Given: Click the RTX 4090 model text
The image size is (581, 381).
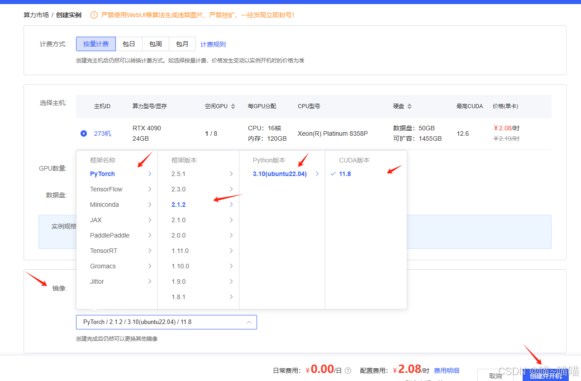Looking at the screenshot, I should (x=147, y=128).
